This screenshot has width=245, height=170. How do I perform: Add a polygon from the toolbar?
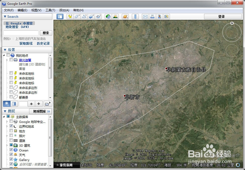click(x=77, y=17)
